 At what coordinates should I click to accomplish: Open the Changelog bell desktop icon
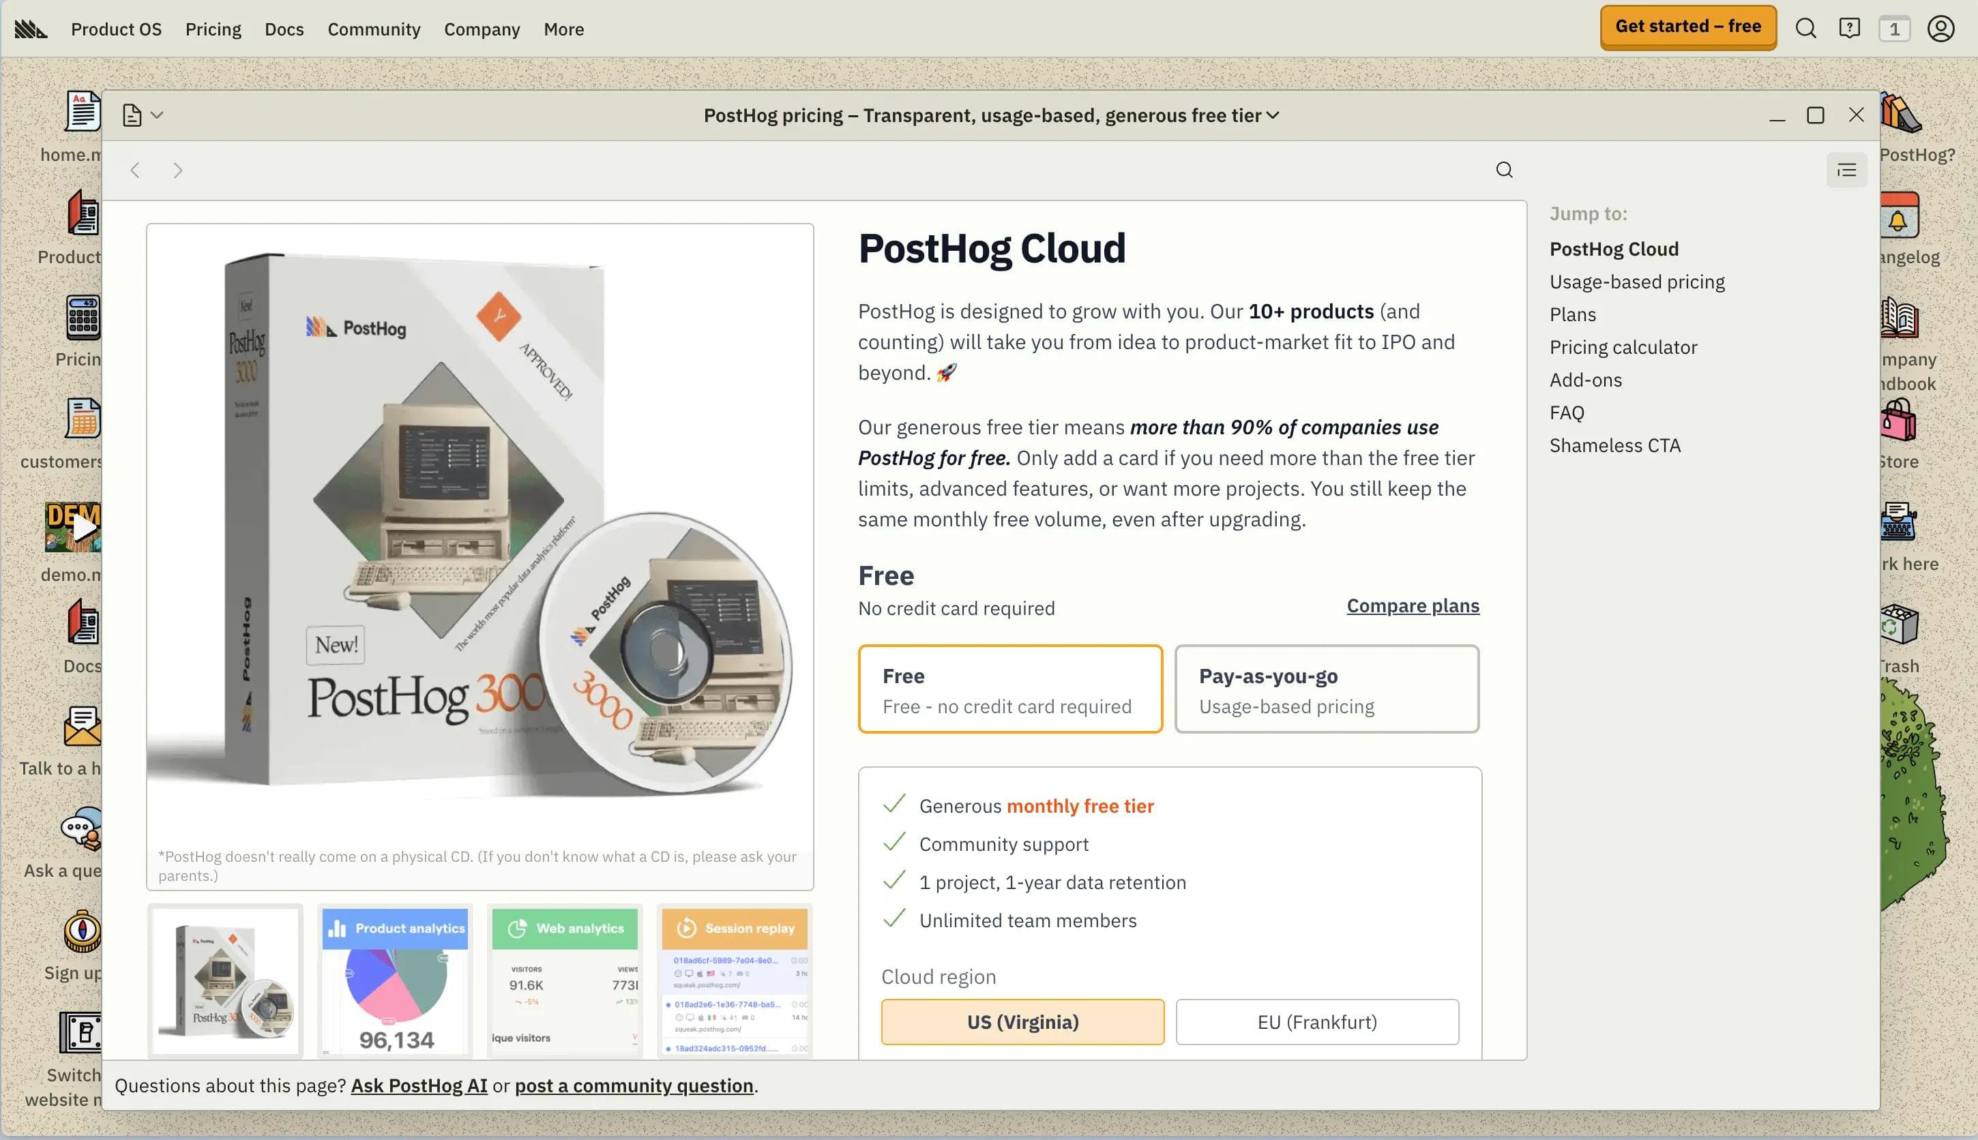[x=1900, y=215]
